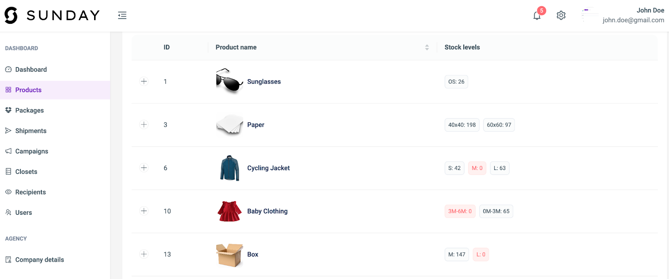Expand the Baby Clothing row
This screenshot has height=279, width=669.
click(144, 211)
